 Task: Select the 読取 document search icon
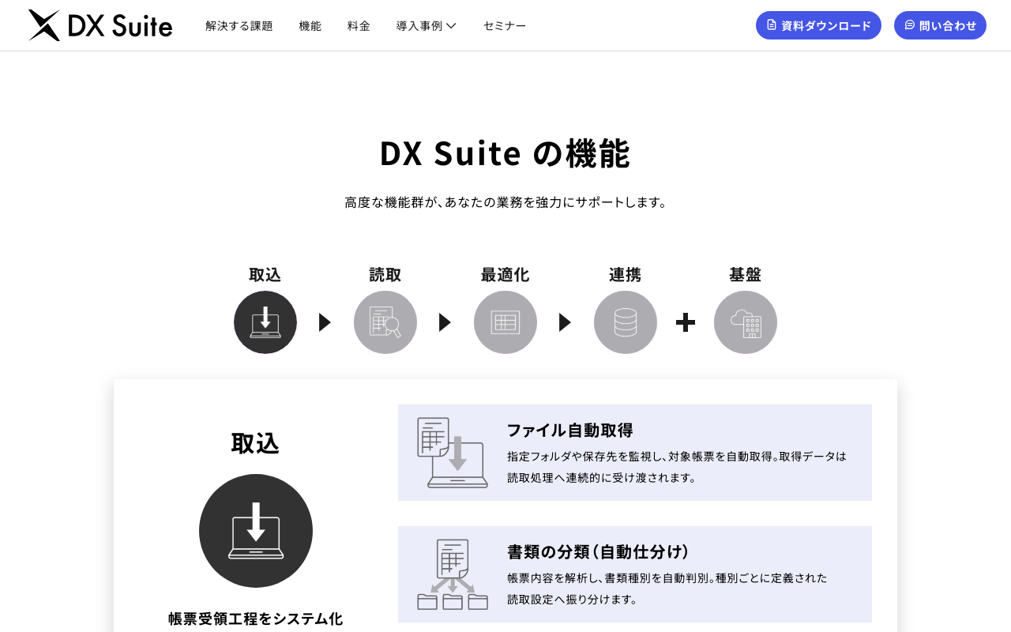pyautogui.click(x=385, y=322)
